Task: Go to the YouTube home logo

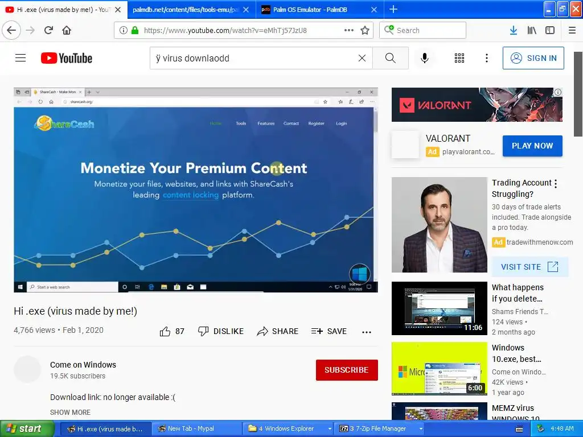Action: point(67,58)
